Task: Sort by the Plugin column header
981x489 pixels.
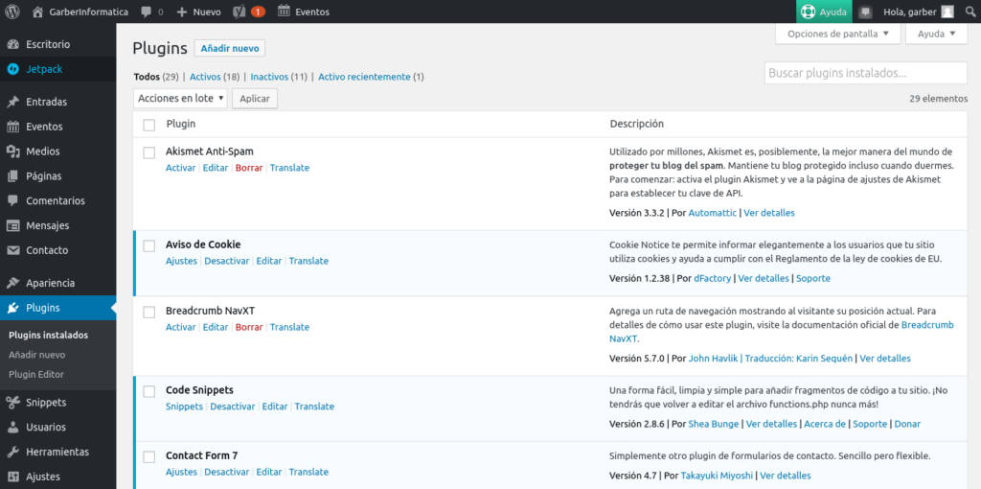Action: (181, 124)
